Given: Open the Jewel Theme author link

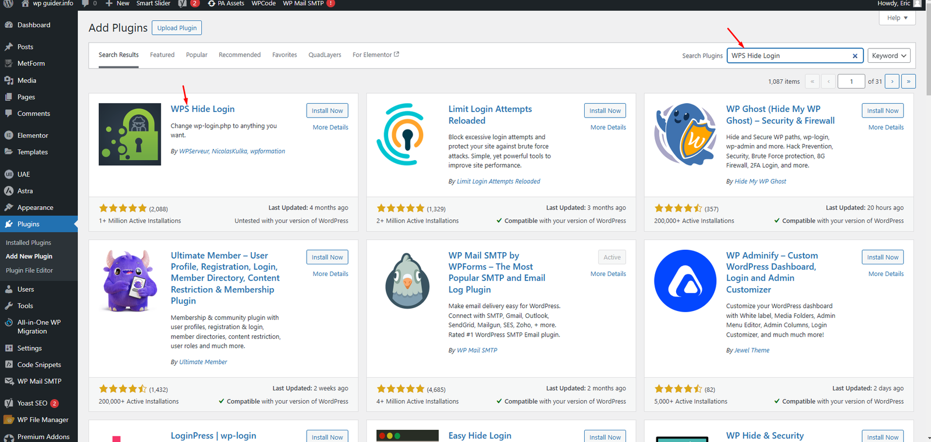Looking at the screenshot, I should pos(752,351).
